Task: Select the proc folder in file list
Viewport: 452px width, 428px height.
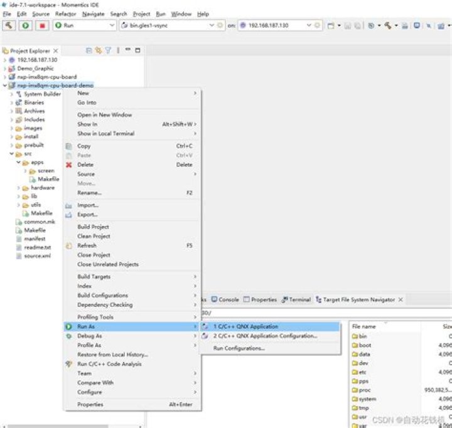Action: click(361, 390)
